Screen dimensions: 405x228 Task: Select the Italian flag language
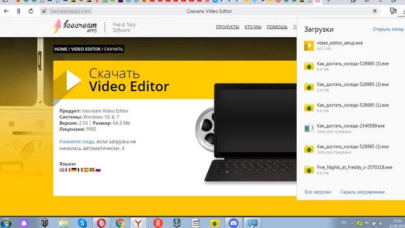(x=80, y=170)
